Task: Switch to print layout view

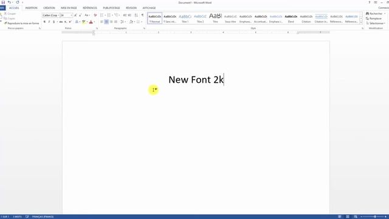Action: click(x=348, y=217)
